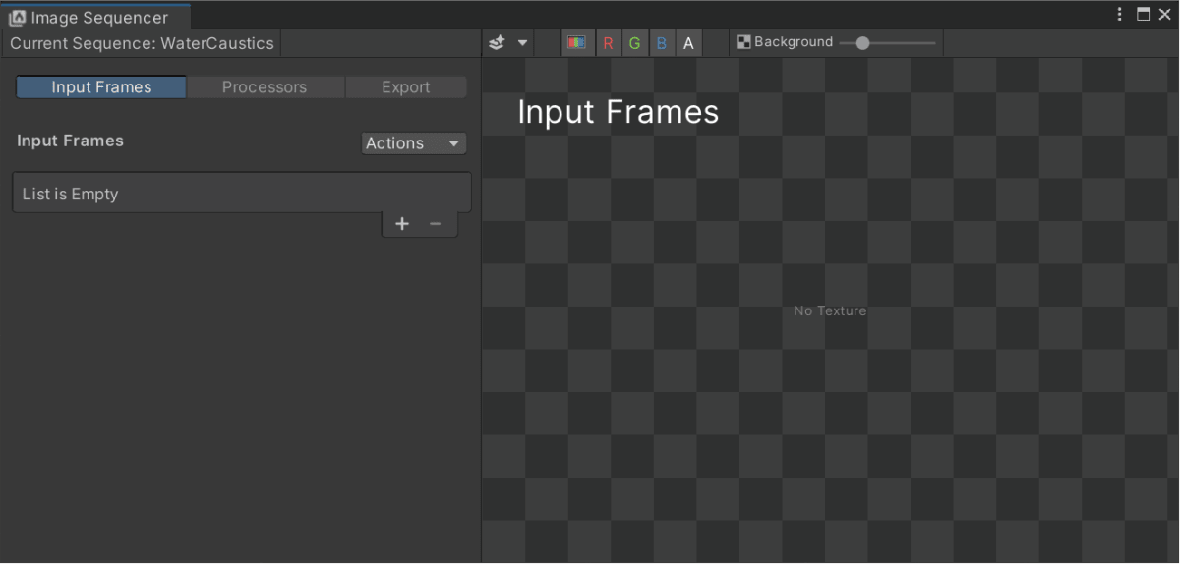Toggle the green G channel

pos(634,43)
